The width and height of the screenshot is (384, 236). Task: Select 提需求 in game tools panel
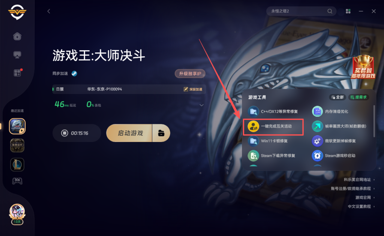coord(358,97)
